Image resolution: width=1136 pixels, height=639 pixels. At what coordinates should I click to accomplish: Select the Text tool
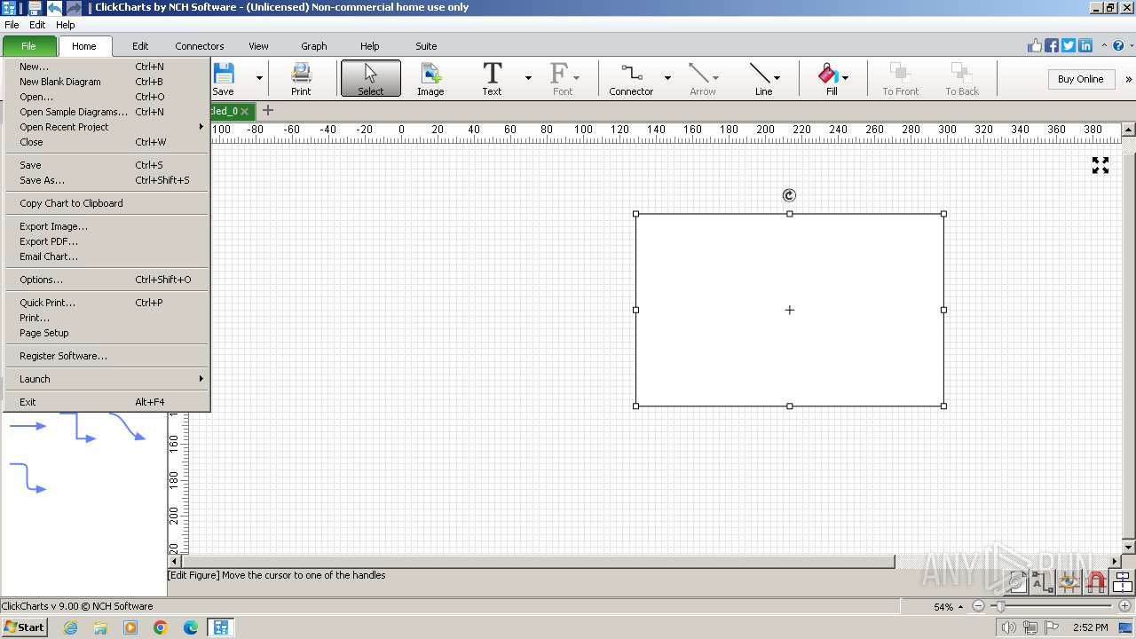(492, 78)
